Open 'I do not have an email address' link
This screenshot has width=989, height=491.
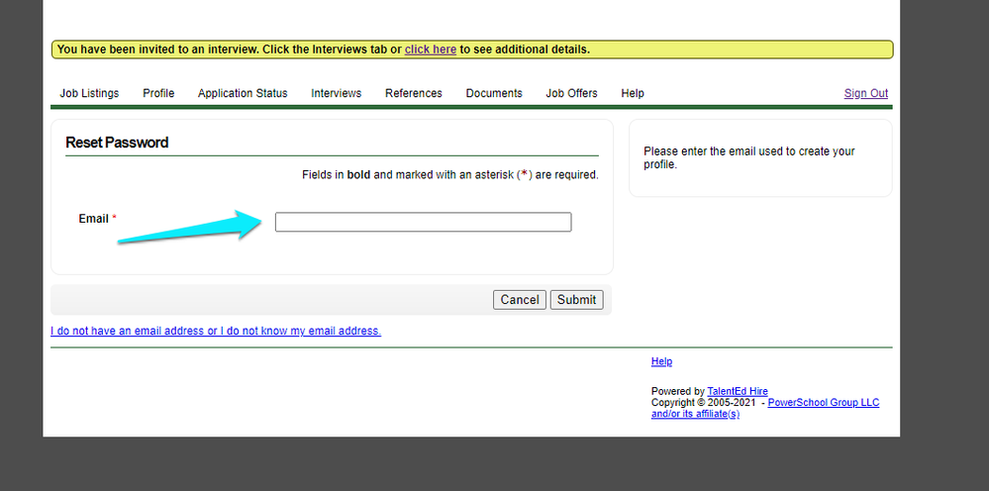[x=216, y=331]
